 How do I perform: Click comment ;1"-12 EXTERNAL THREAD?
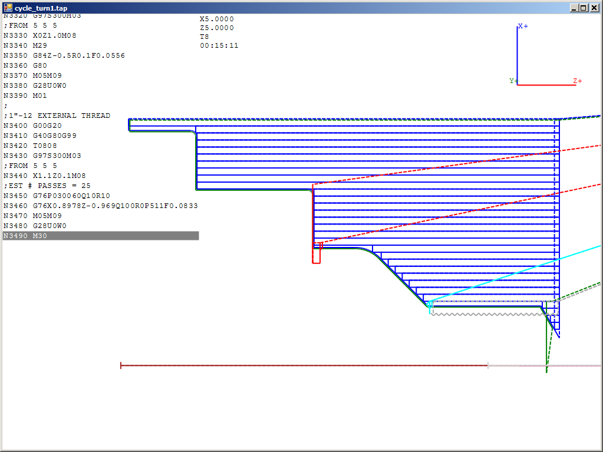tap(57, 116)
